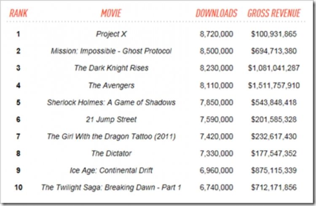Select the GROSS REVENUE column header
This screenshot has height=206, width=316.
(x=274, y=13)
